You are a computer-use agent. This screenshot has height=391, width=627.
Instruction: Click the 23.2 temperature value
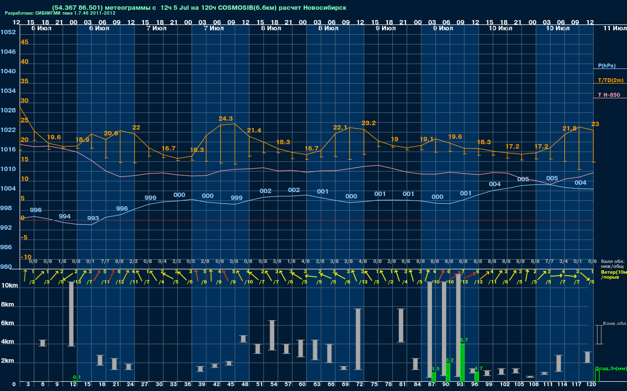pyautogui.click(x=368, y=123)
